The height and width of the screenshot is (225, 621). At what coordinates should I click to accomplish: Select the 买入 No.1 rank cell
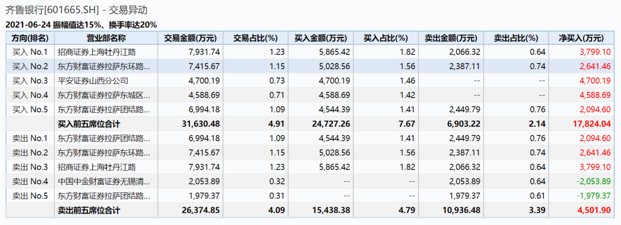coord(30,52)
